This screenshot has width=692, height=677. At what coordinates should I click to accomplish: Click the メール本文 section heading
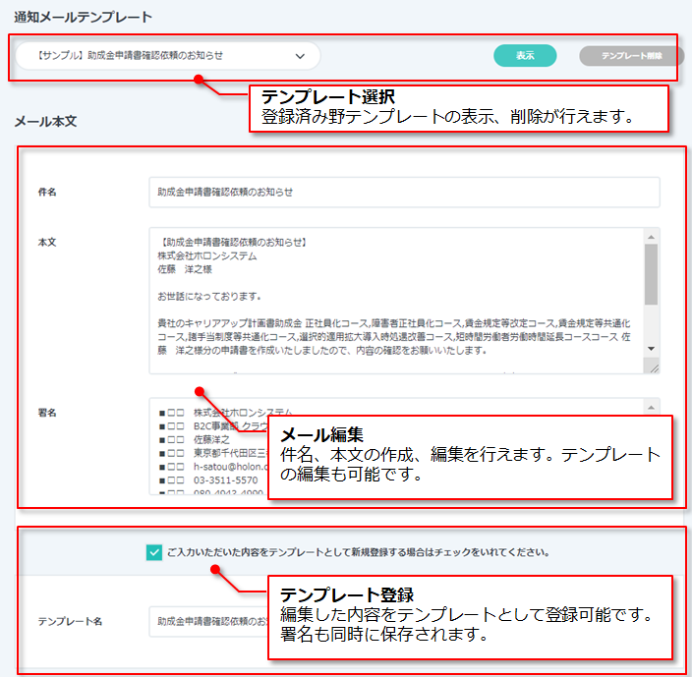click(45, 122)
